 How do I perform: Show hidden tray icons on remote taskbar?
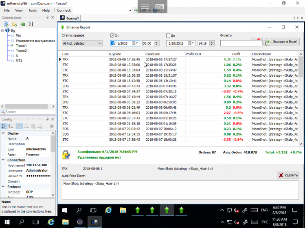[x=222, y=210]
